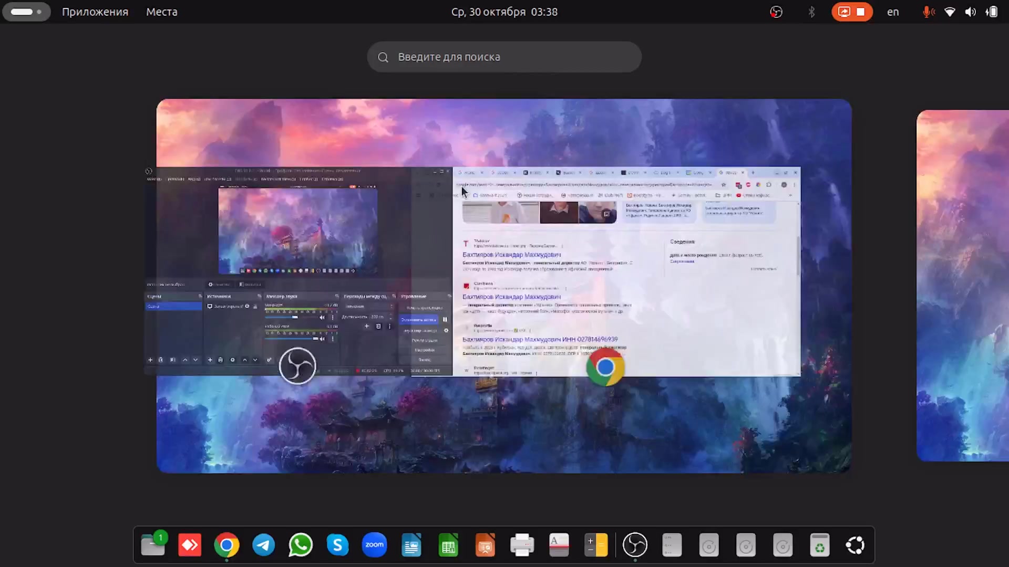Click the 'Введите для поиска' search field

(x=503, y=57)
